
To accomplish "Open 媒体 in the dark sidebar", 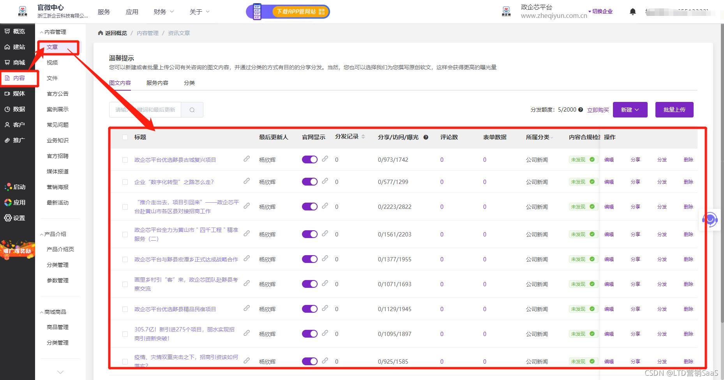I will (15, 93).
